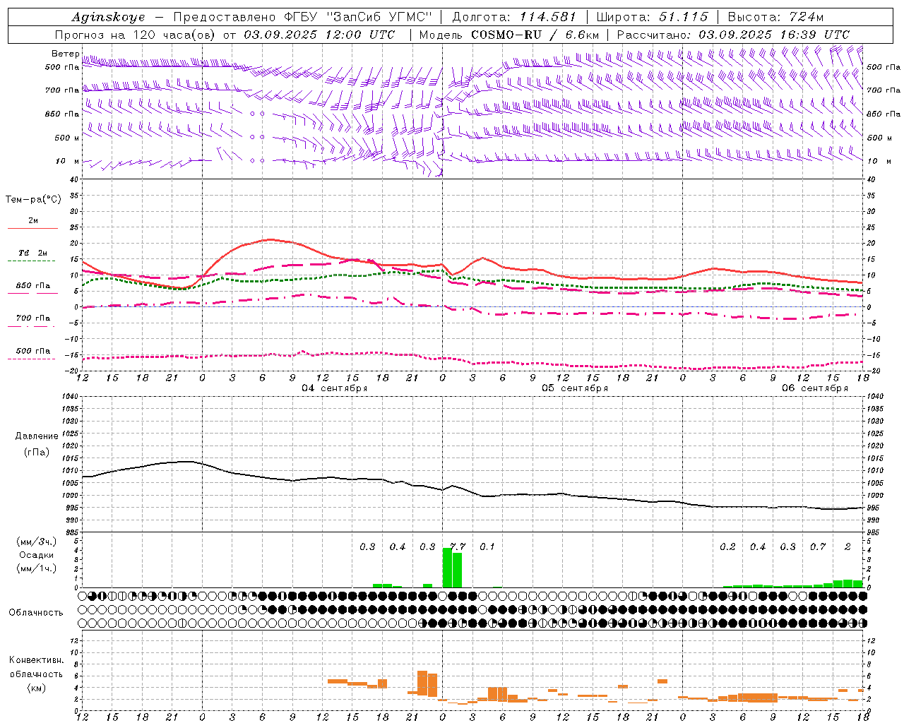The image size is (904, 723).
Task: Click the station name Aginskoye in the header
Action: pyautogui.click(x=108, y=17)
